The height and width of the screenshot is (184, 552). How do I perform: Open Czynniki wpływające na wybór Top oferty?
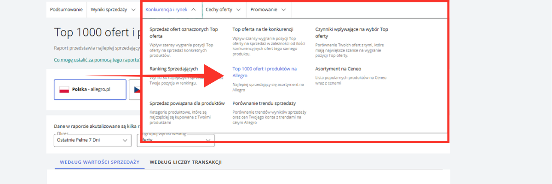pyautogui.click(x=351, y=32)
